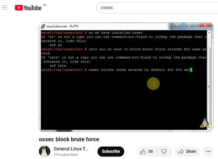Click the video player to pause
The image size is (218, 159).
coord(125,77)
